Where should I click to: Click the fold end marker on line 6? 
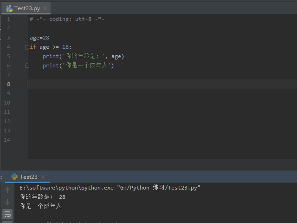click(x=27, y=66)
